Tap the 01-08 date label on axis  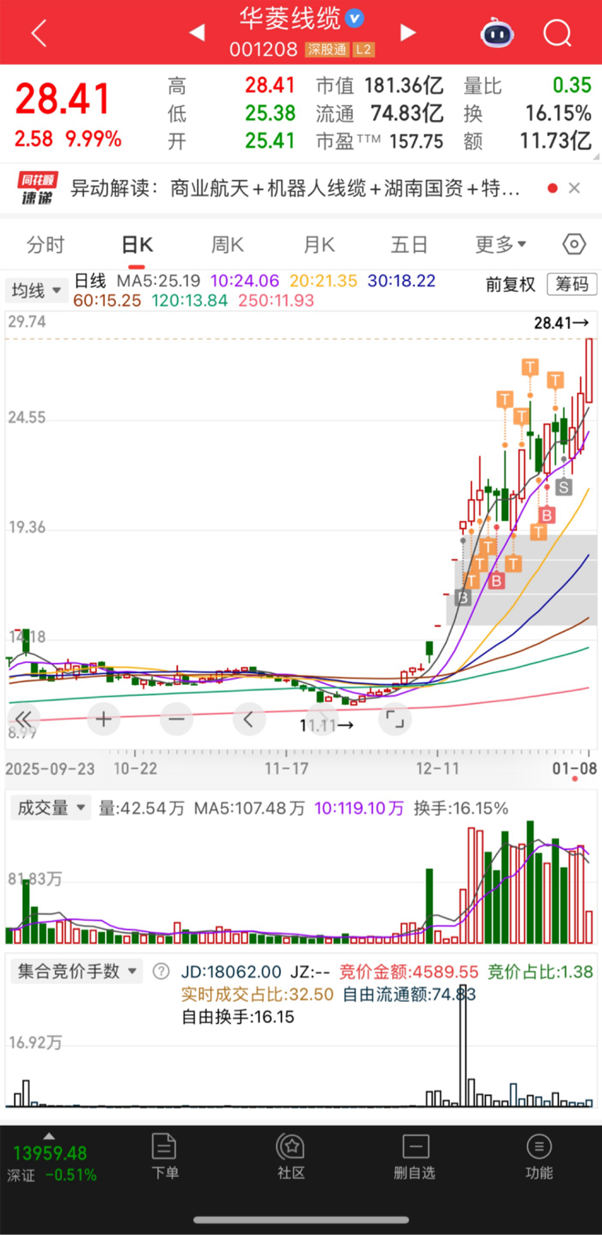[575, 768]
